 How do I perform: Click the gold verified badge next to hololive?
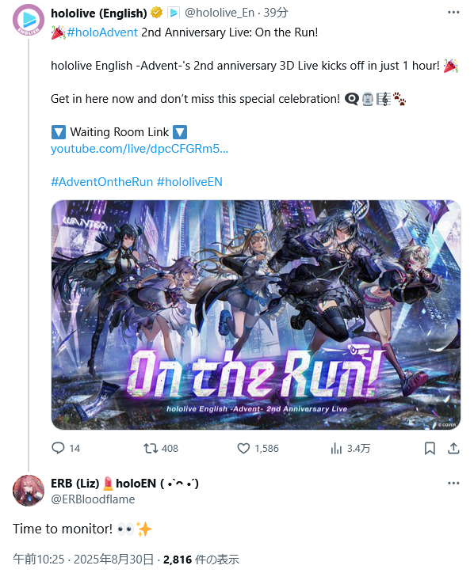(157, 13)
